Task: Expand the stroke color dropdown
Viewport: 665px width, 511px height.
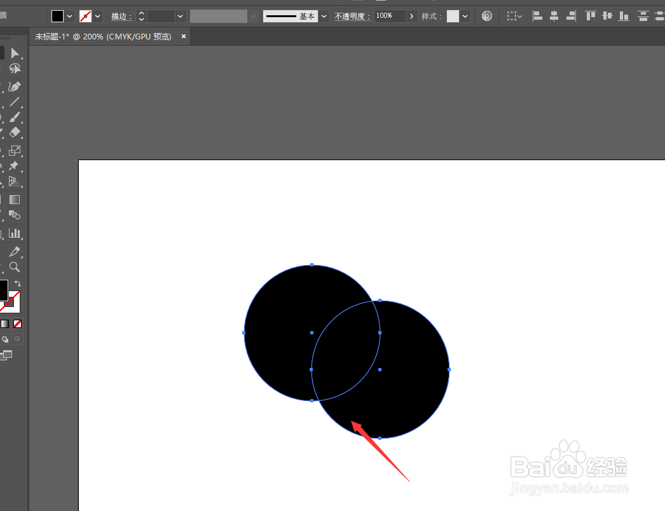Action: pos(97,16)
